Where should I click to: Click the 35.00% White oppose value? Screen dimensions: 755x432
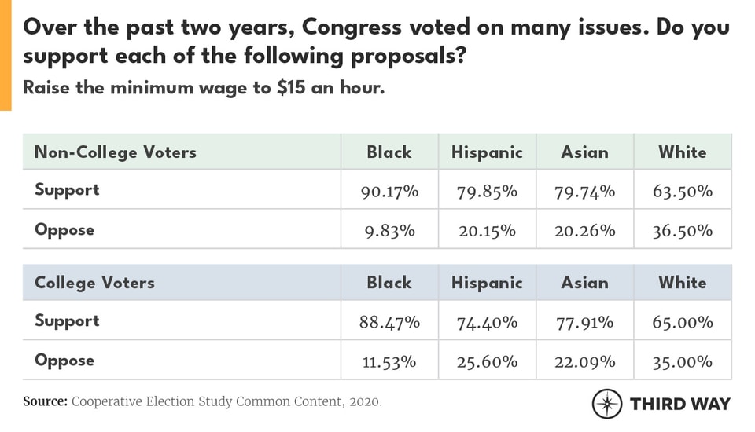coord(683,361)
